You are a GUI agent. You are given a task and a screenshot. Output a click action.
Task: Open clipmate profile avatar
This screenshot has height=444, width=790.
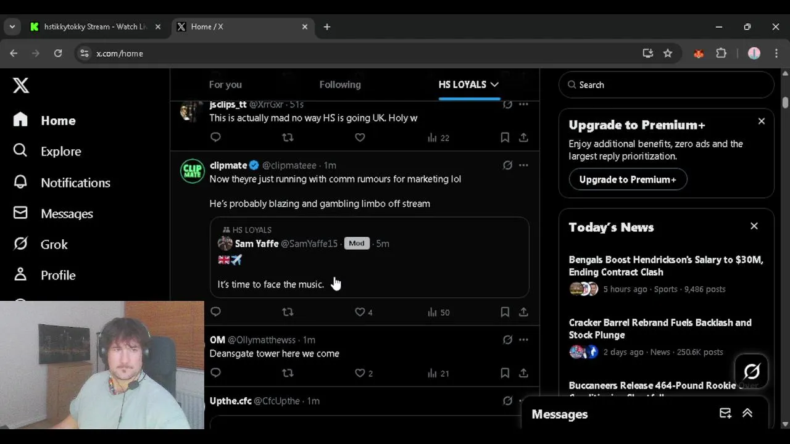coord(192,171)
